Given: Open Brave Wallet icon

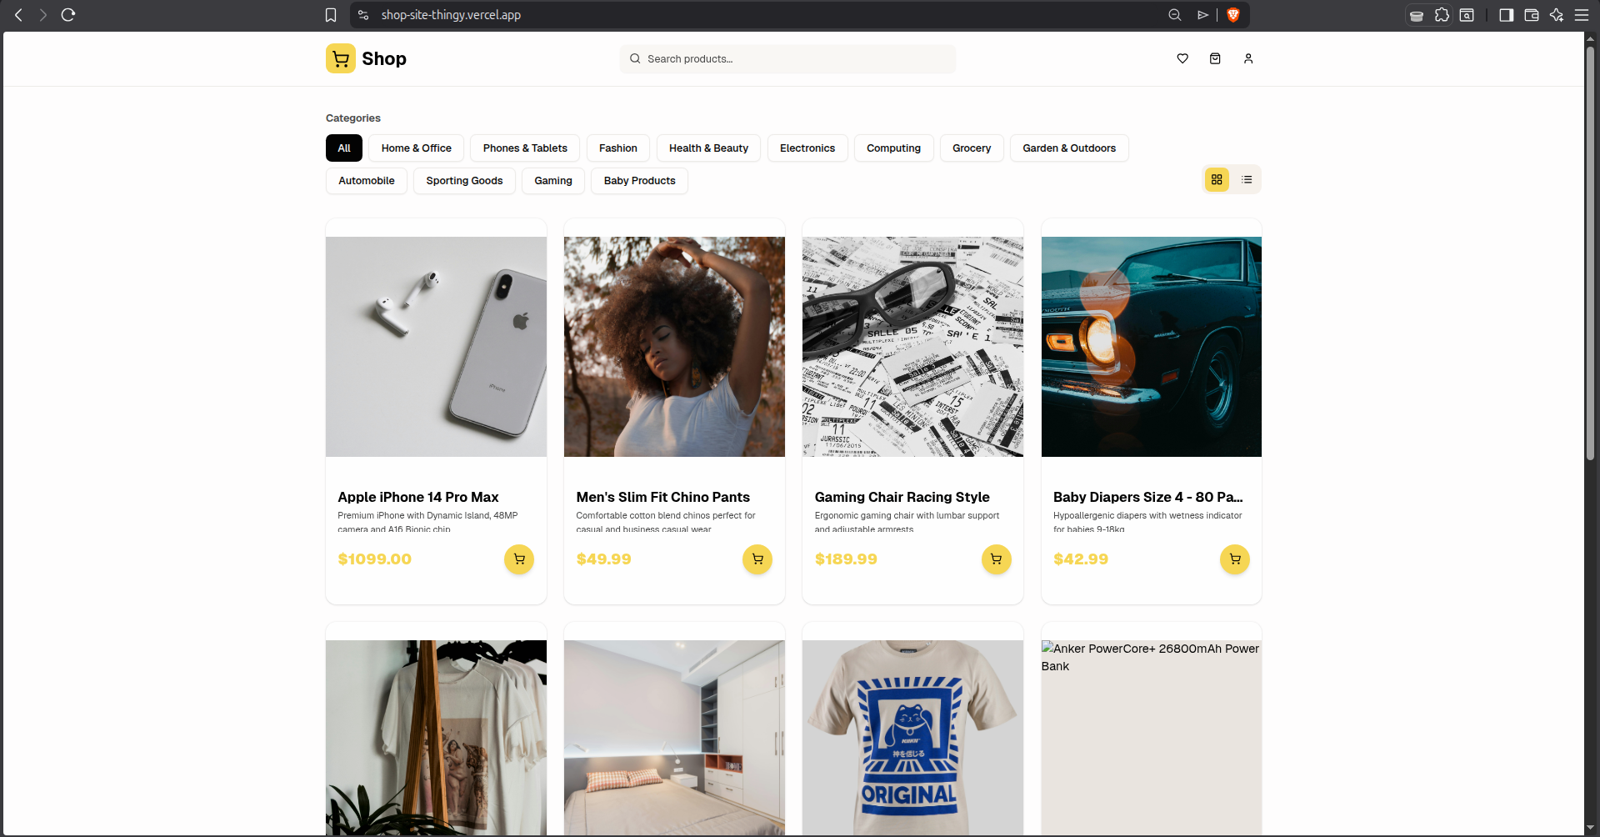Looking at the screenshot, I should 1532,15.
